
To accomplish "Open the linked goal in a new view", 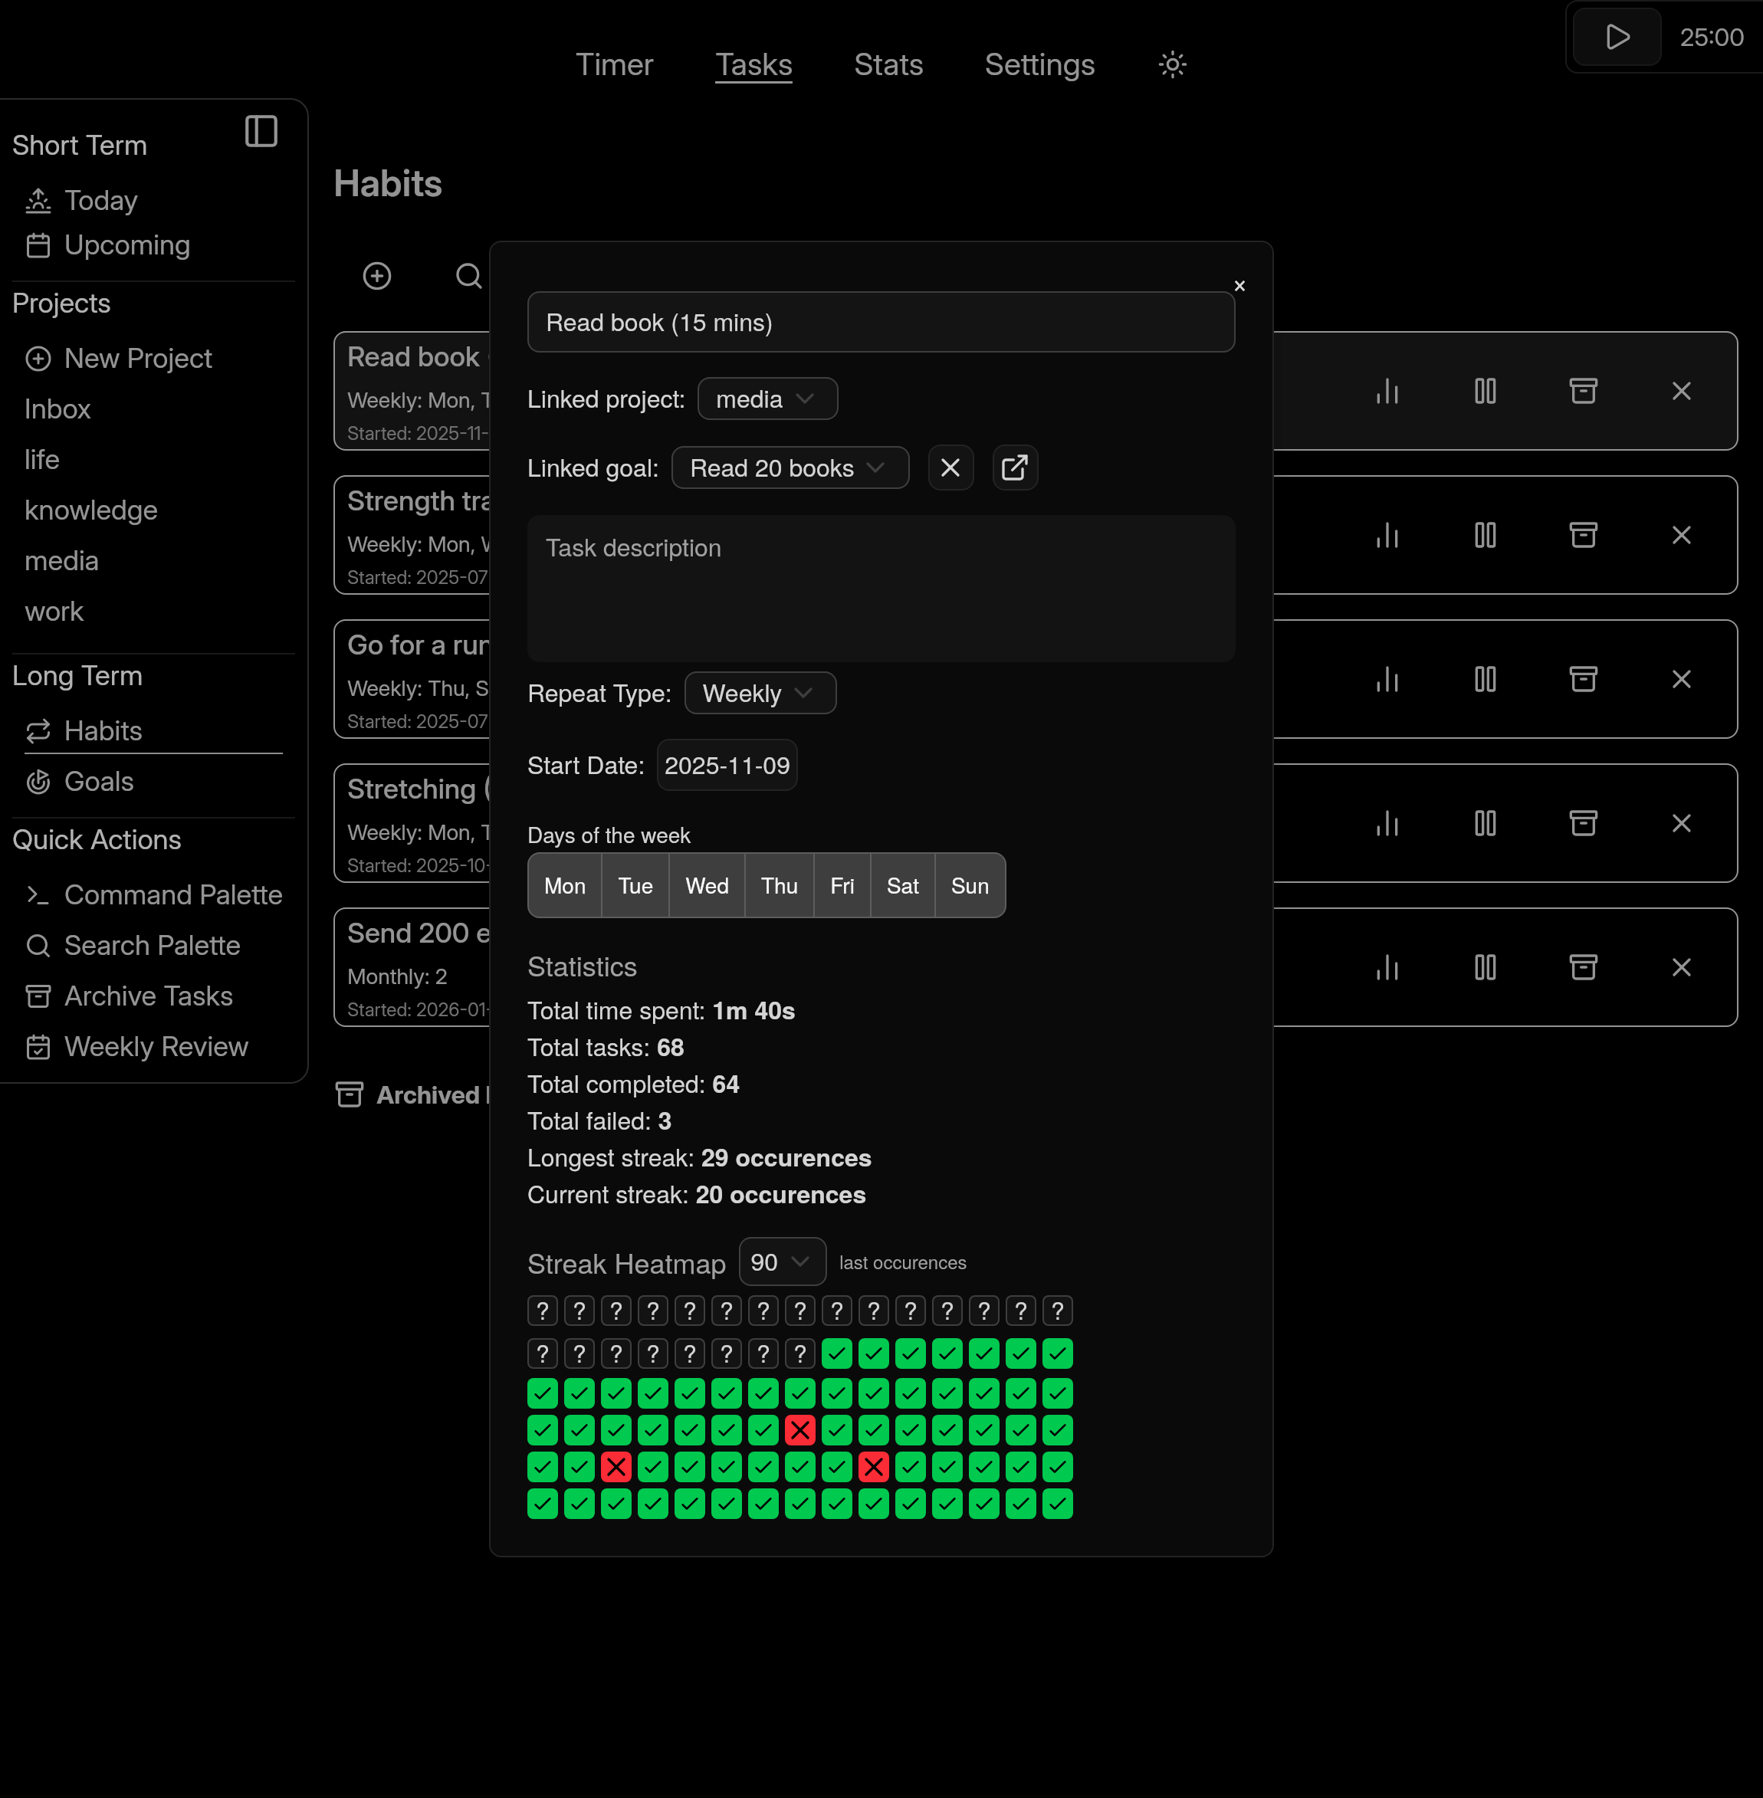I will click(1015, 468).
